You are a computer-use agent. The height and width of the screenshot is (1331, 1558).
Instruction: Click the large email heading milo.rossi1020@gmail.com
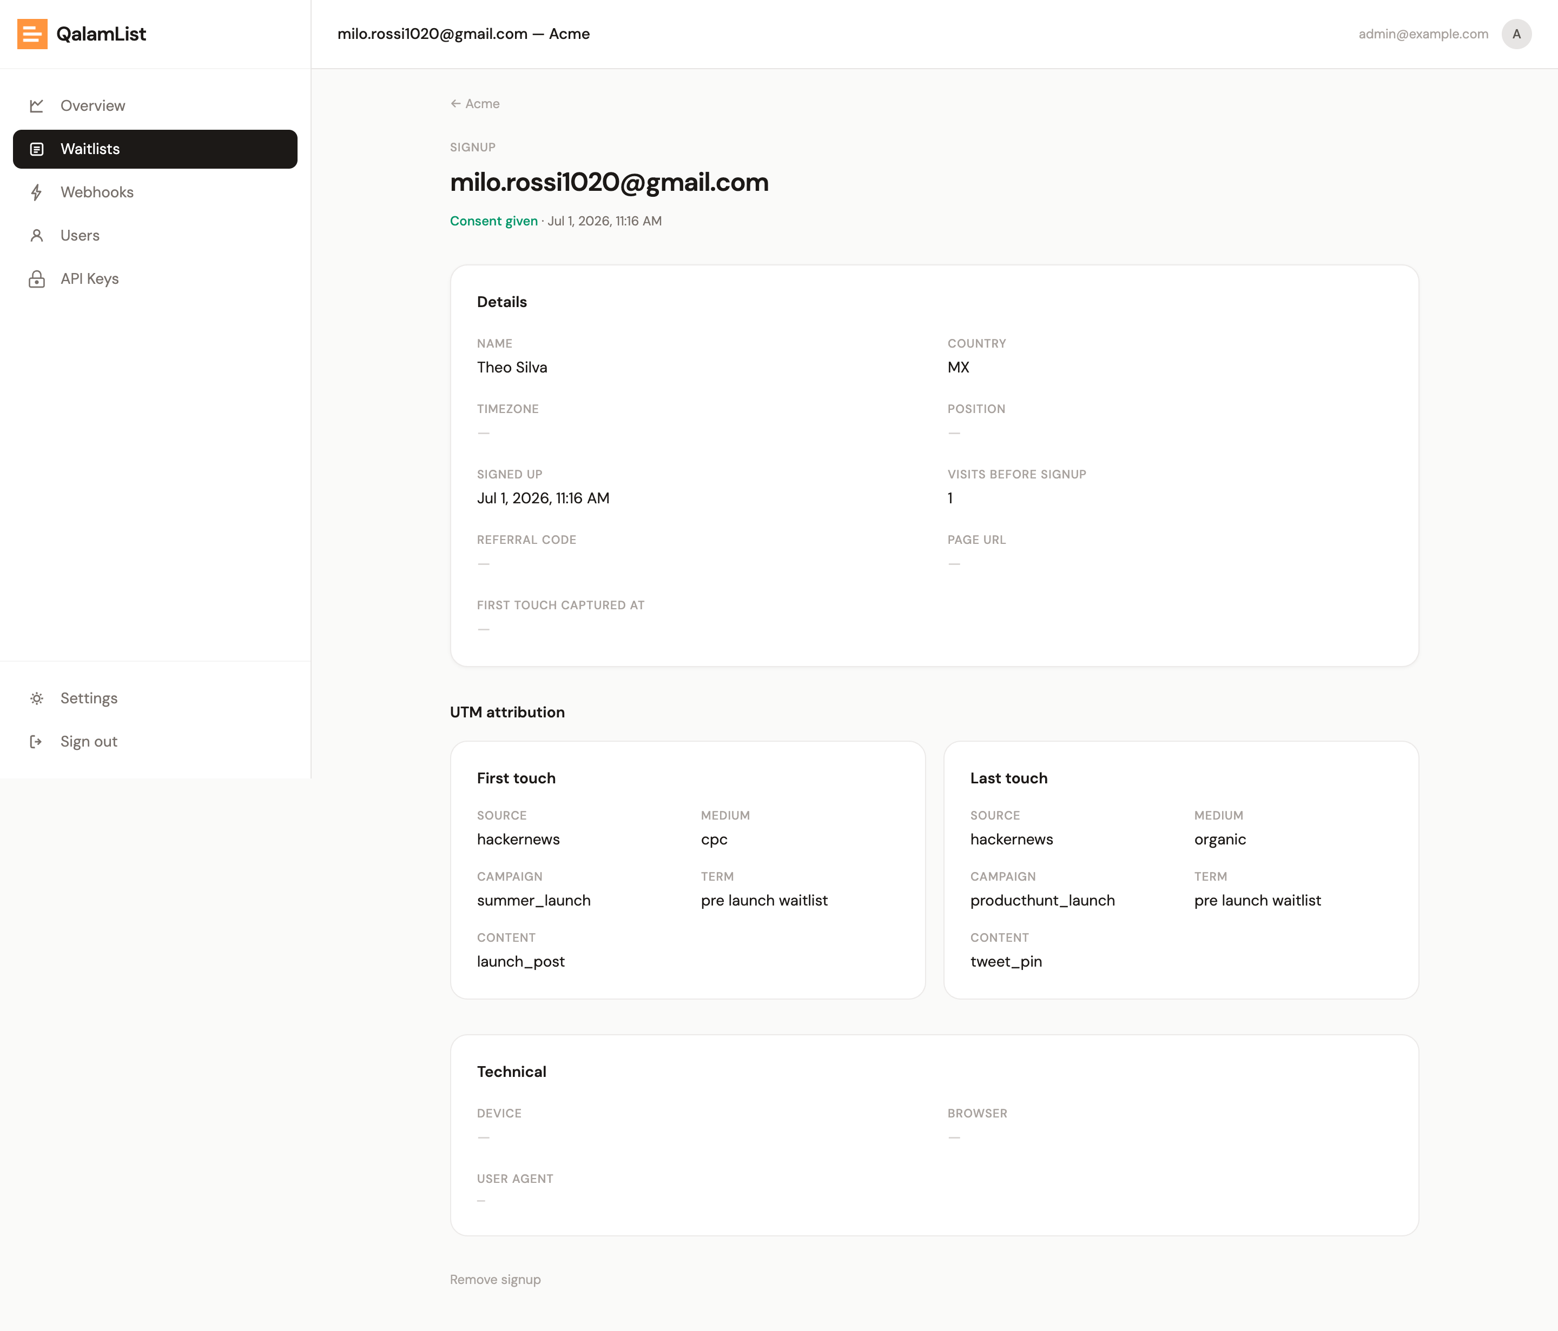point(609,183)
